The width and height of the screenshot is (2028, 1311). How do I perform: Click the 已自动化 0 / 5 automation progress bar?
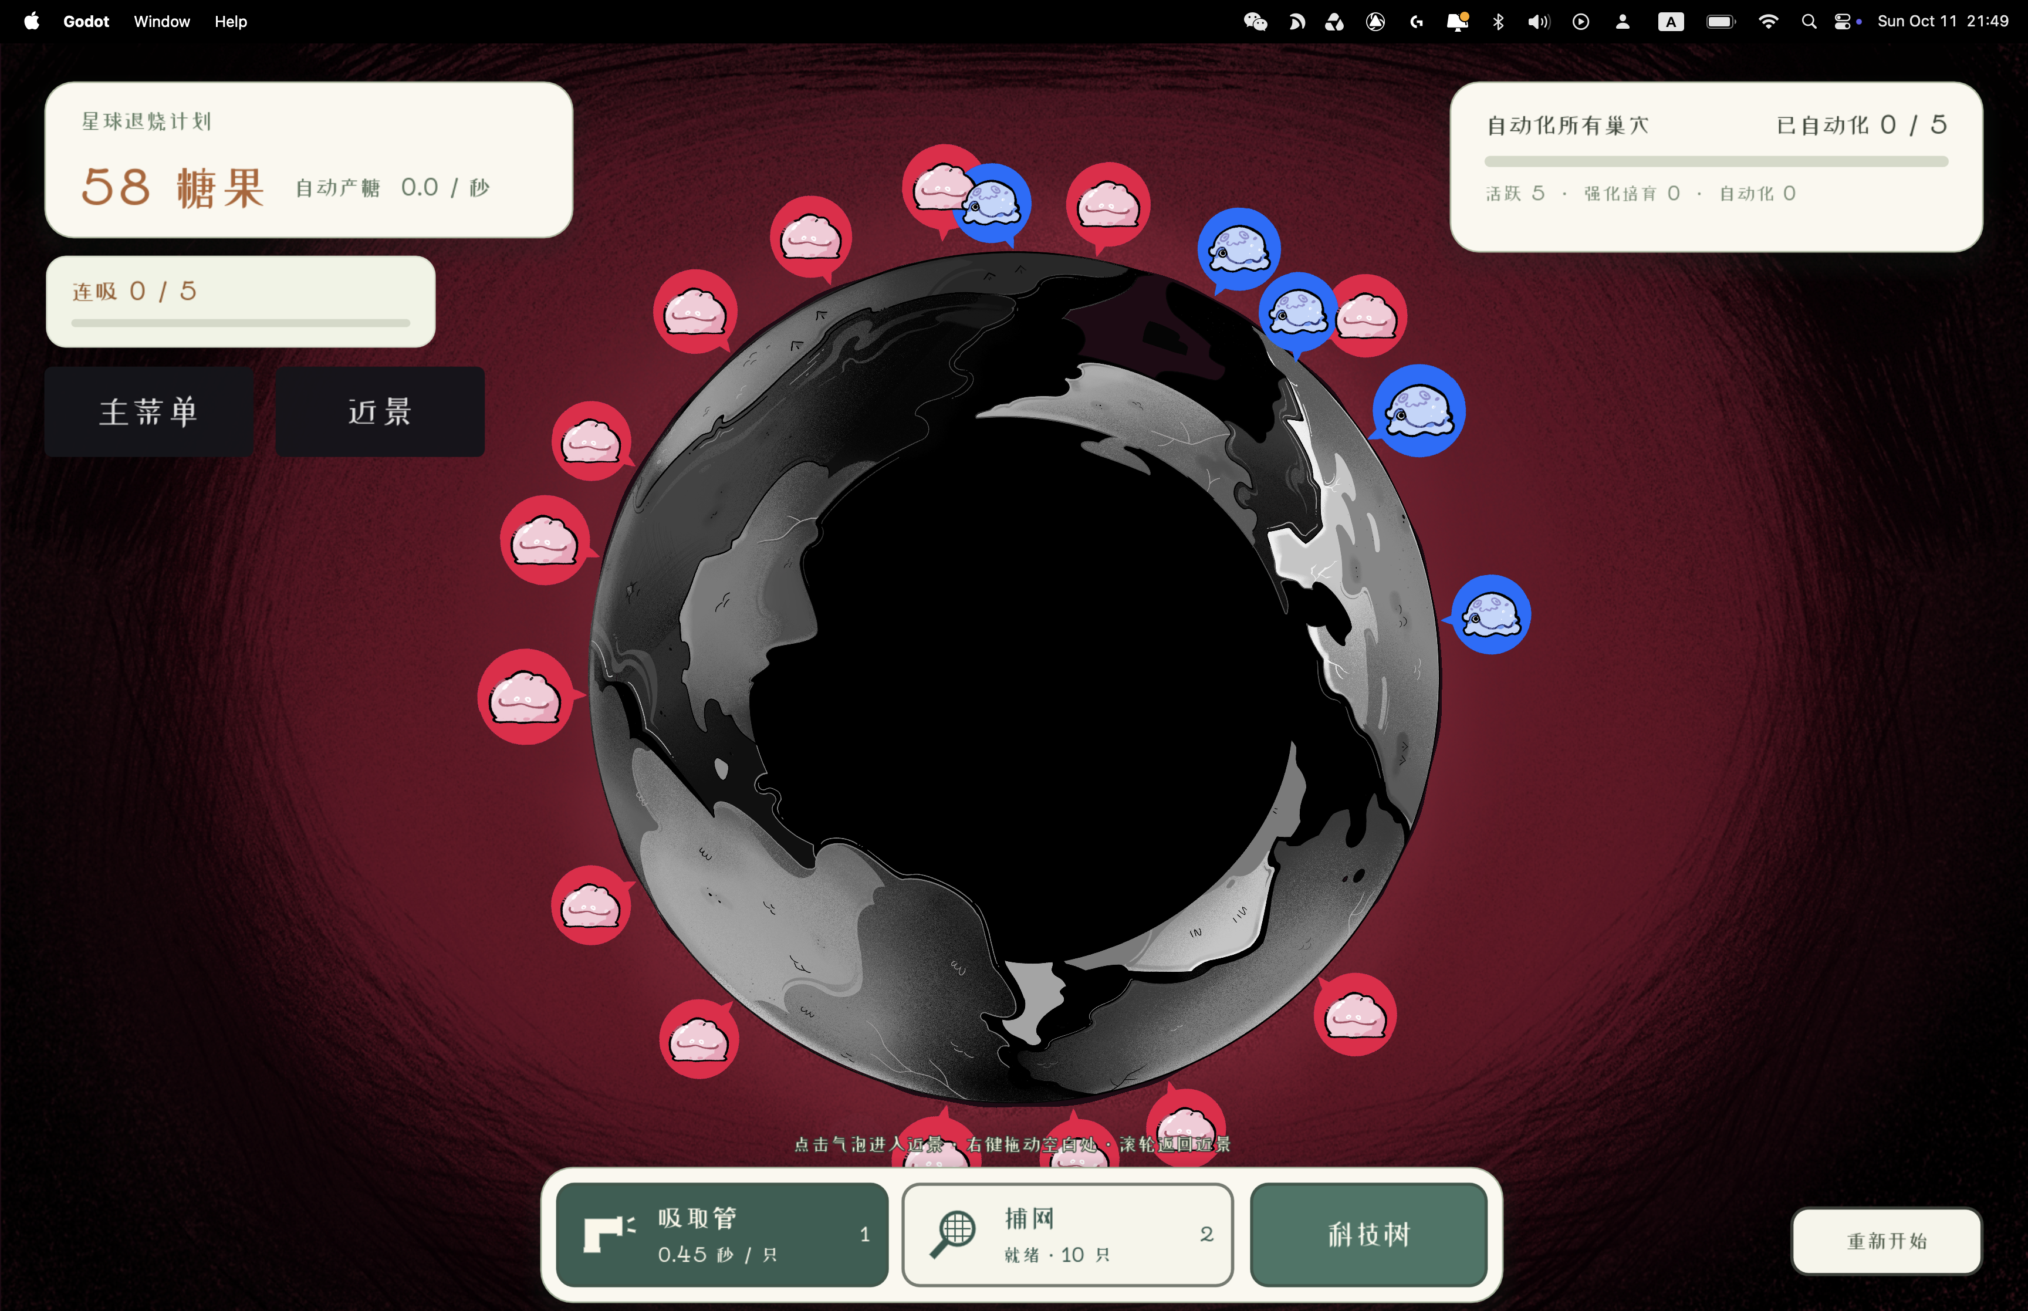coord(1716,161)
